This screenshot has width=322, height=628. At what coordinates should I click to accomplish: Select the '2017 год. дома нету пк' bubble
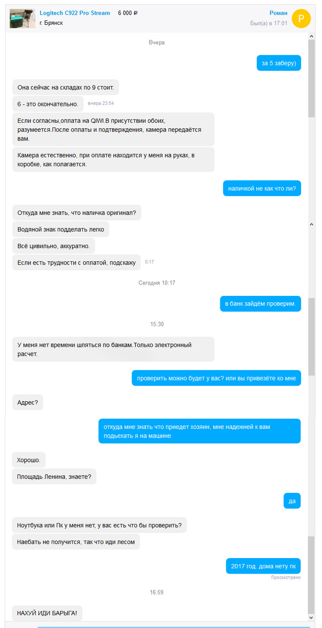263,566
